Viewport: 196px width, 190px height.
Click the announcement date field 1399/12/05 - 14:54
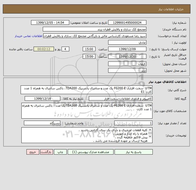pos(50,23)
